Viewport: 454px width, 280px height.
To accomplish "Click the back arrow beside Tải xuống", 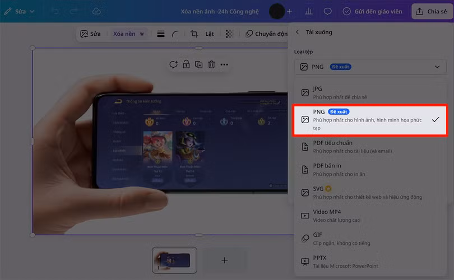I will tap(297, 32).
